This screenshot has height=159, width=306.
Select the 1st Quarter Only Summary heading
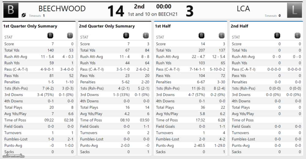[30, 26]
